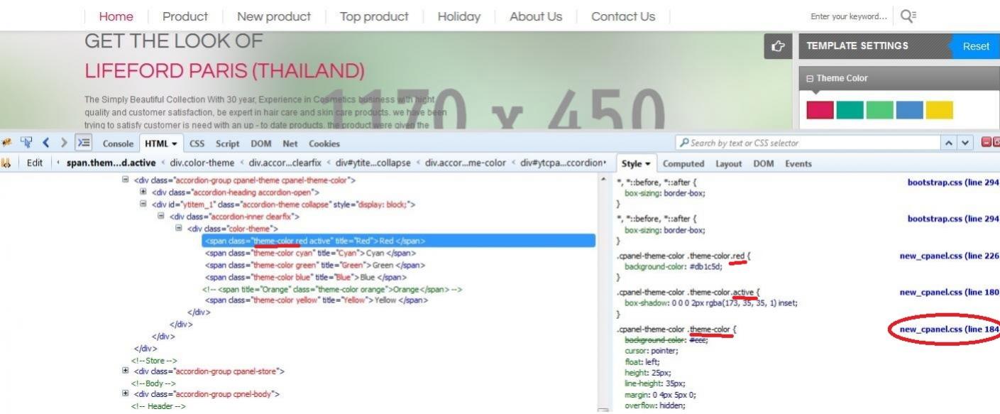Image resolution: width=1000 pixels, height=414 pixels.
Task: Expand the cpanel-store accordion-group node
Action: (126, 371)
